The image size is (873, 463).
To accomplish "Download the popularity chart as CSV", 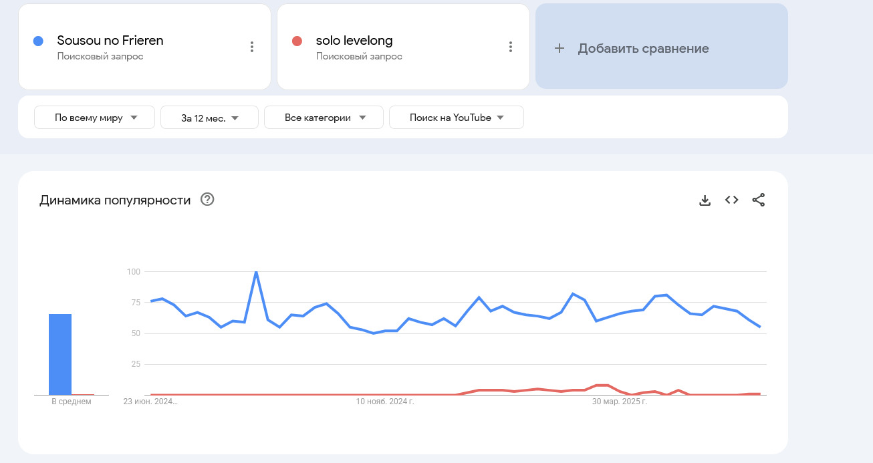I will click(x=705, y=200).
